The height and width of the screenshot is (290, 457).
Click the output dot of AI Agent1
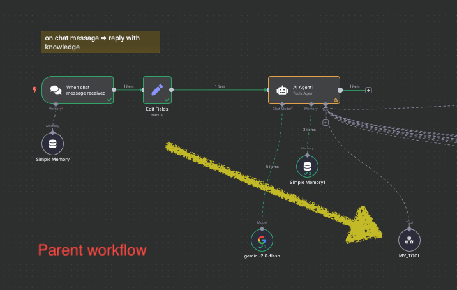click(x=340, y=90)
